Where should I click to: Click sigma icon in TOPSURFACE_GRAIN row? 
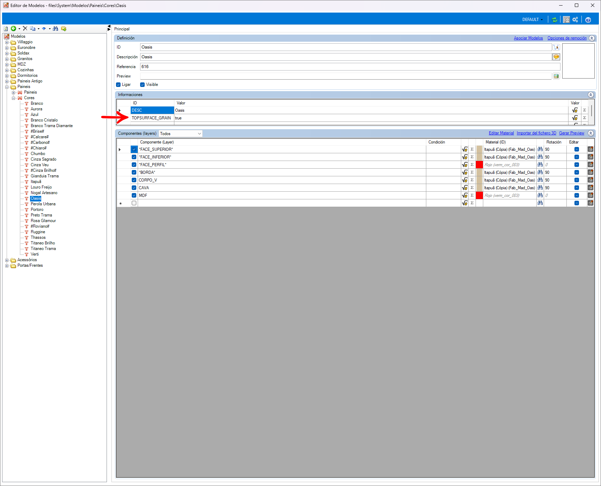(585, 118)
